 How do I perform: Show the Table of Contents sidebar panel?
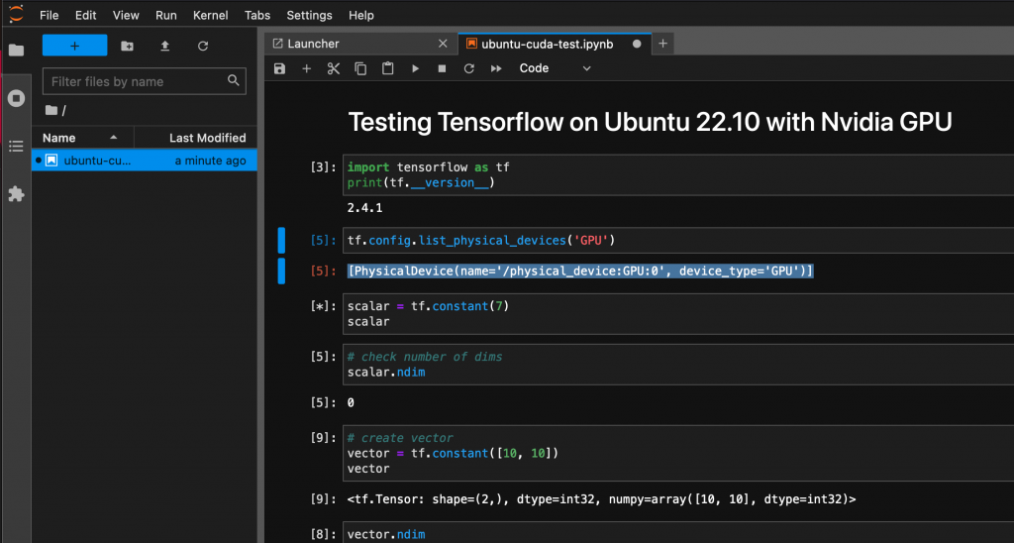[16, 147]
